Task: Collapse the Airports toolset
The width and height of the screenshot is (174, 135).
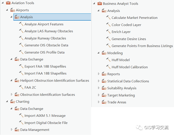Action: coord(7,10)
